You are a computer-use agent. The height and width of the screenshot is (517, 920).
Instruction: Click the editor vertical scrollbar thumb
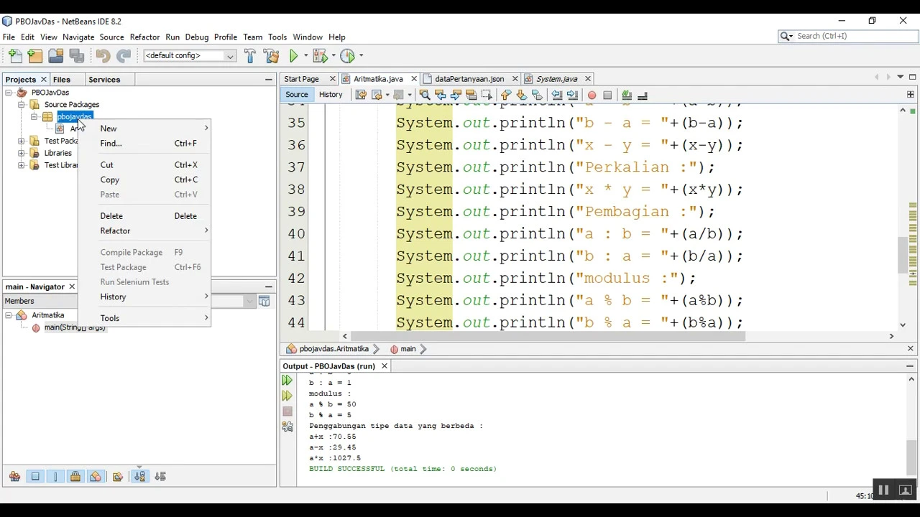tap(903, 254)
